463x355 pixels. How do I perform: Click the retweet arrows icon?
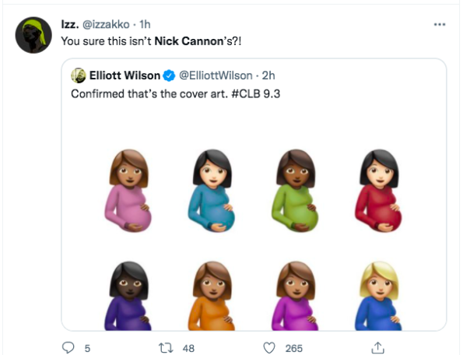click(166, 348)
